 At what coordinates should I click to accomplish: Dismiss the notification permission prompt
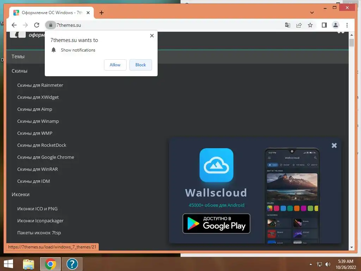[x=152, y=36]
